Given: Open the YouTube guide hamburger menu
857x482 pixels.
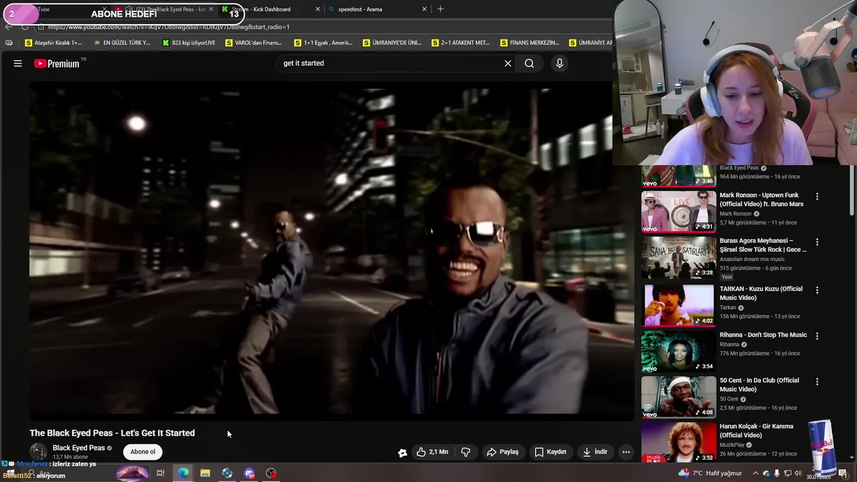Looking at the screenshot, I should click(x=18, y=64).
